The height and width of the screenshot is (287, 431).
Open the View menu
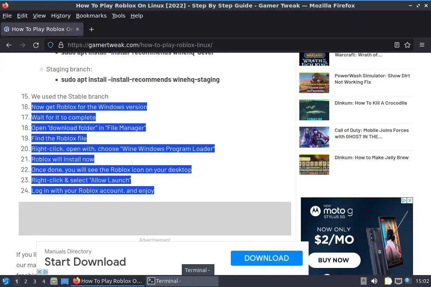[39, 16]
